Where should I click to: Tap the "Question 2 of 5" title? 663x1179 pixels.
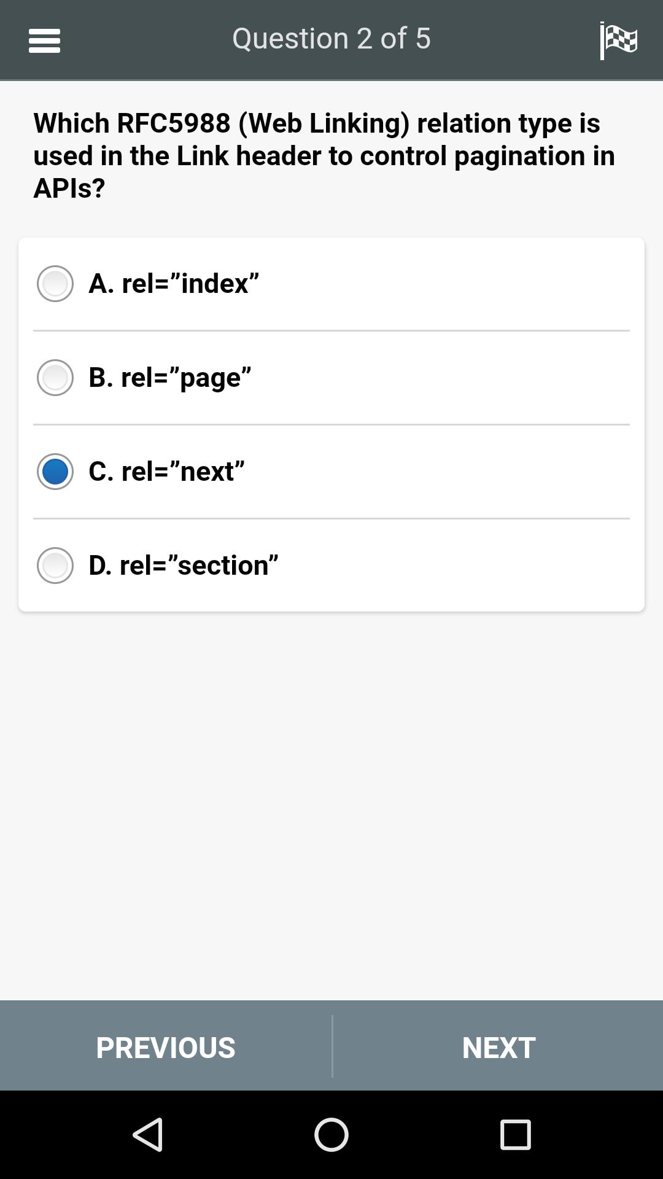tap(331, 39)
